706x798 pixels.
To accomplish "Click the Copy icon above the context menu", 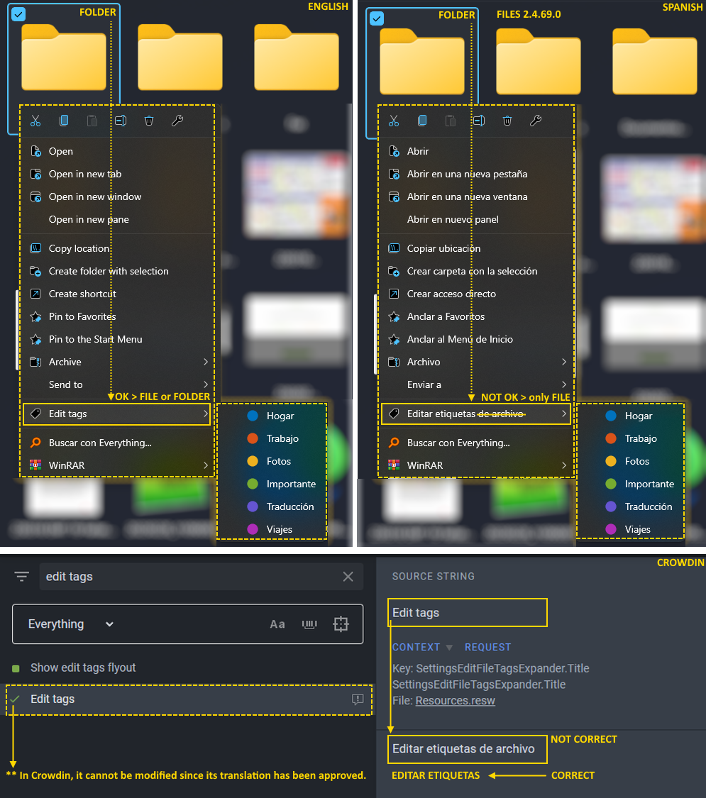I will pyautogui.click(x=64, y=120).
